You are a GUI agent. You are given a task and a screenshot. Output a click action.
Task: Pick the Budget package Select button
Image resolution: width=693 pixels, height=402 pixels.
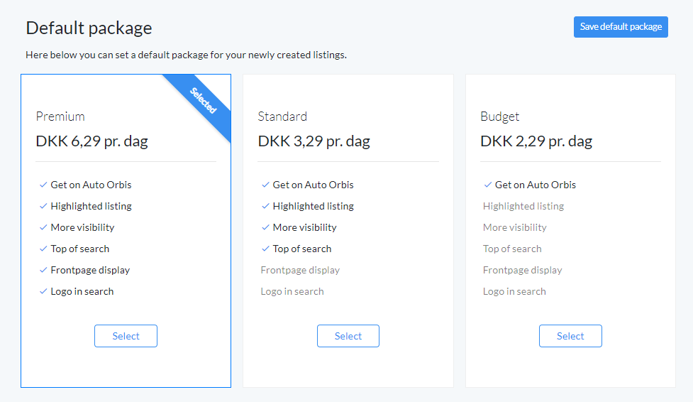pos(570,336)
